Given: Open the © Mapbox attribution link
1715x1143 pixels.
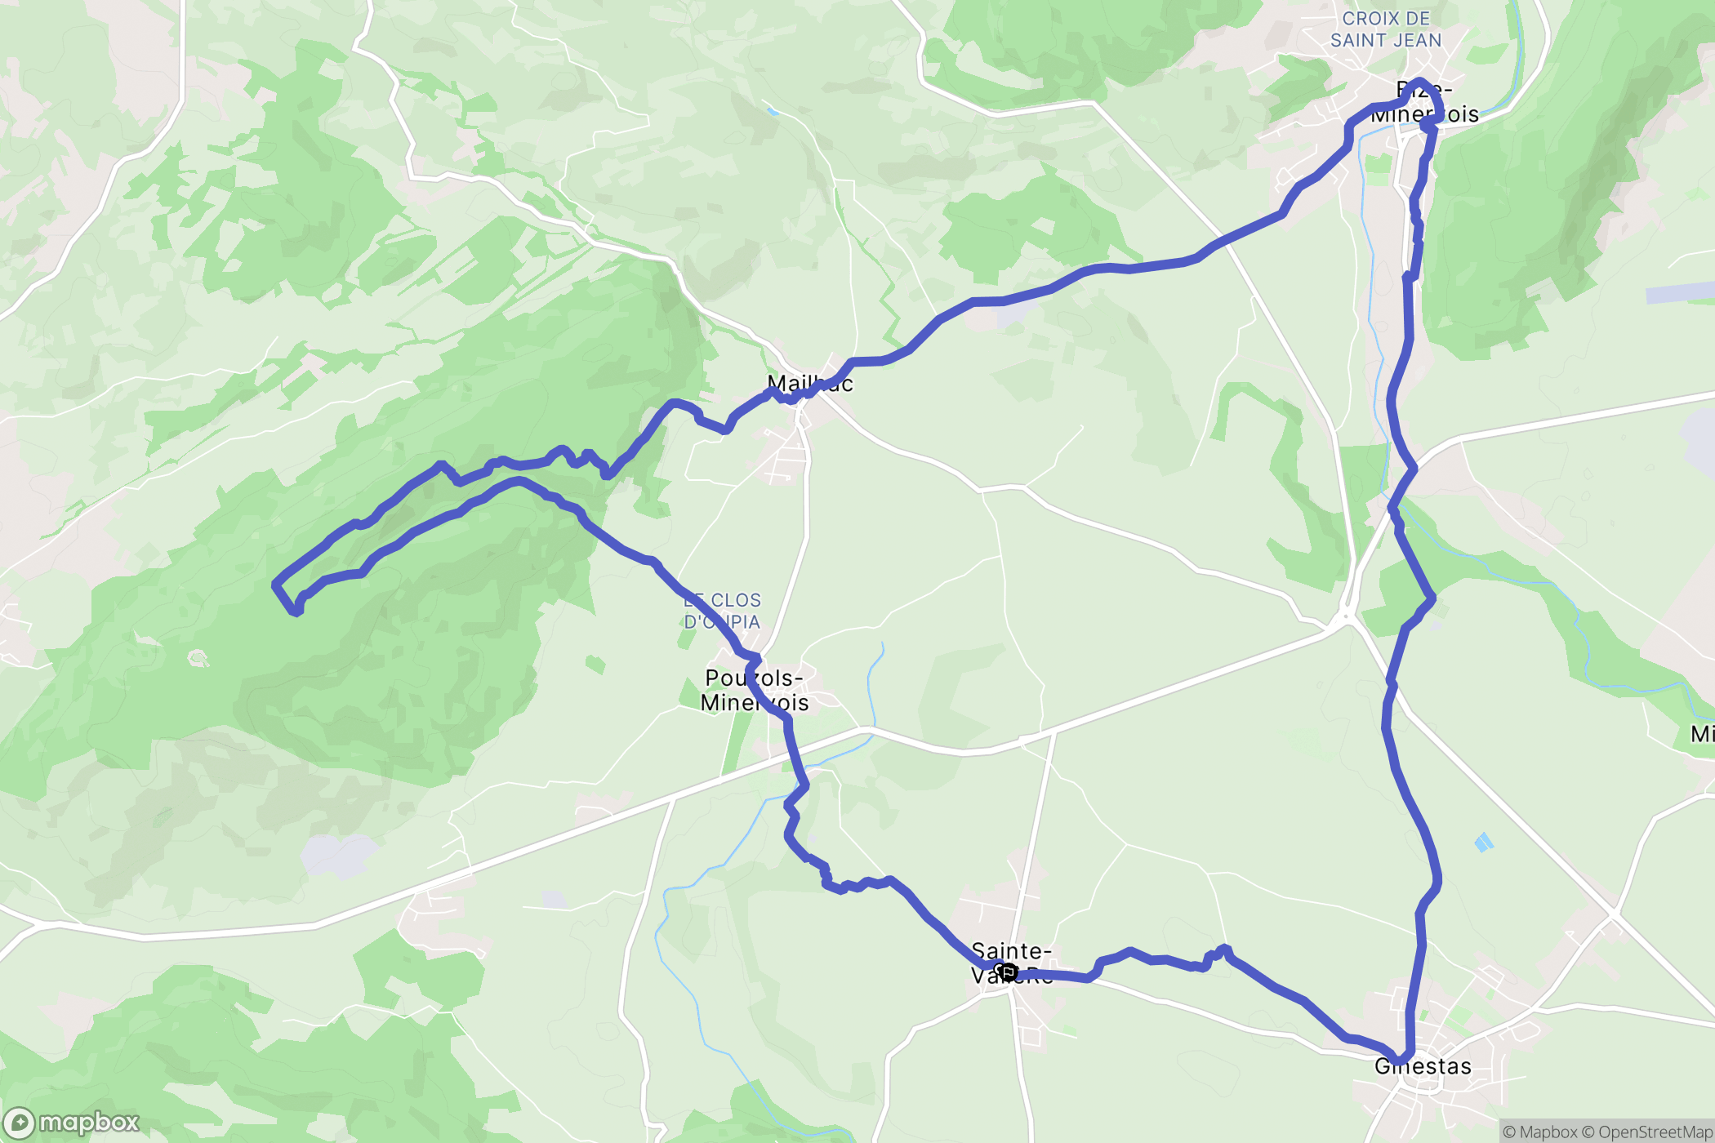Looking at the screenshot, I should (x=1540, y=1132).
